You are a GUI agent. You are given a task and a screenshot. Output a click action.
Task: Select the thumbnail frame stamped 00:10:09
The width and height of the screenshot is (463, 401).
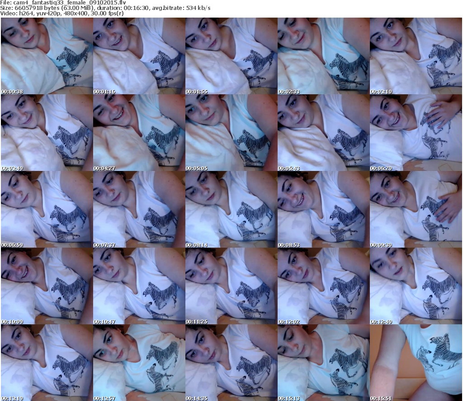[47, 286]
